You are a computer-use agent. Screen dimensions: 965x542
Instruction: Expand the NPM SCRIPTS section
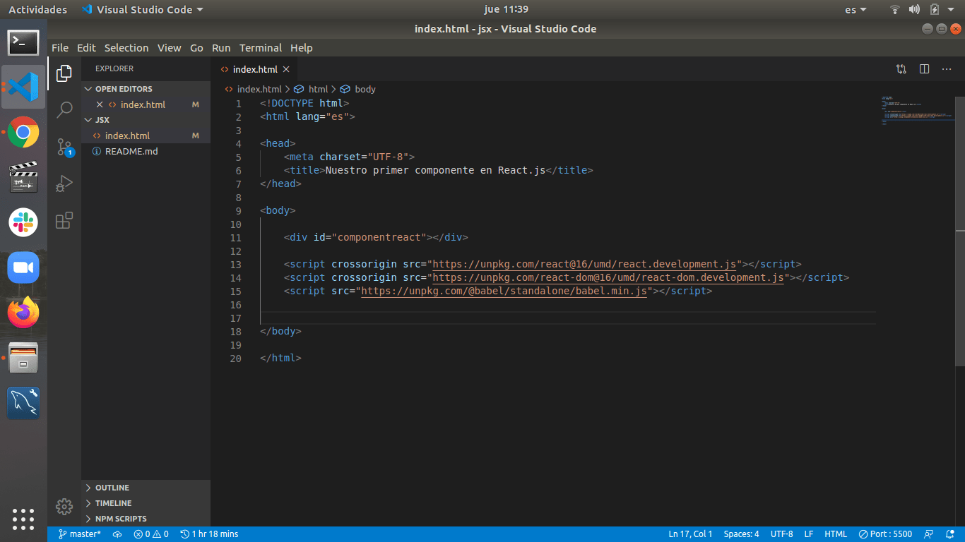click(146, 519)
